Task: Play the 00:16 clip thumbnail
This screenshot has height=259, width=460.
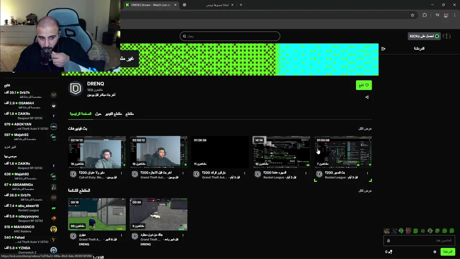Action: [97, 214]
